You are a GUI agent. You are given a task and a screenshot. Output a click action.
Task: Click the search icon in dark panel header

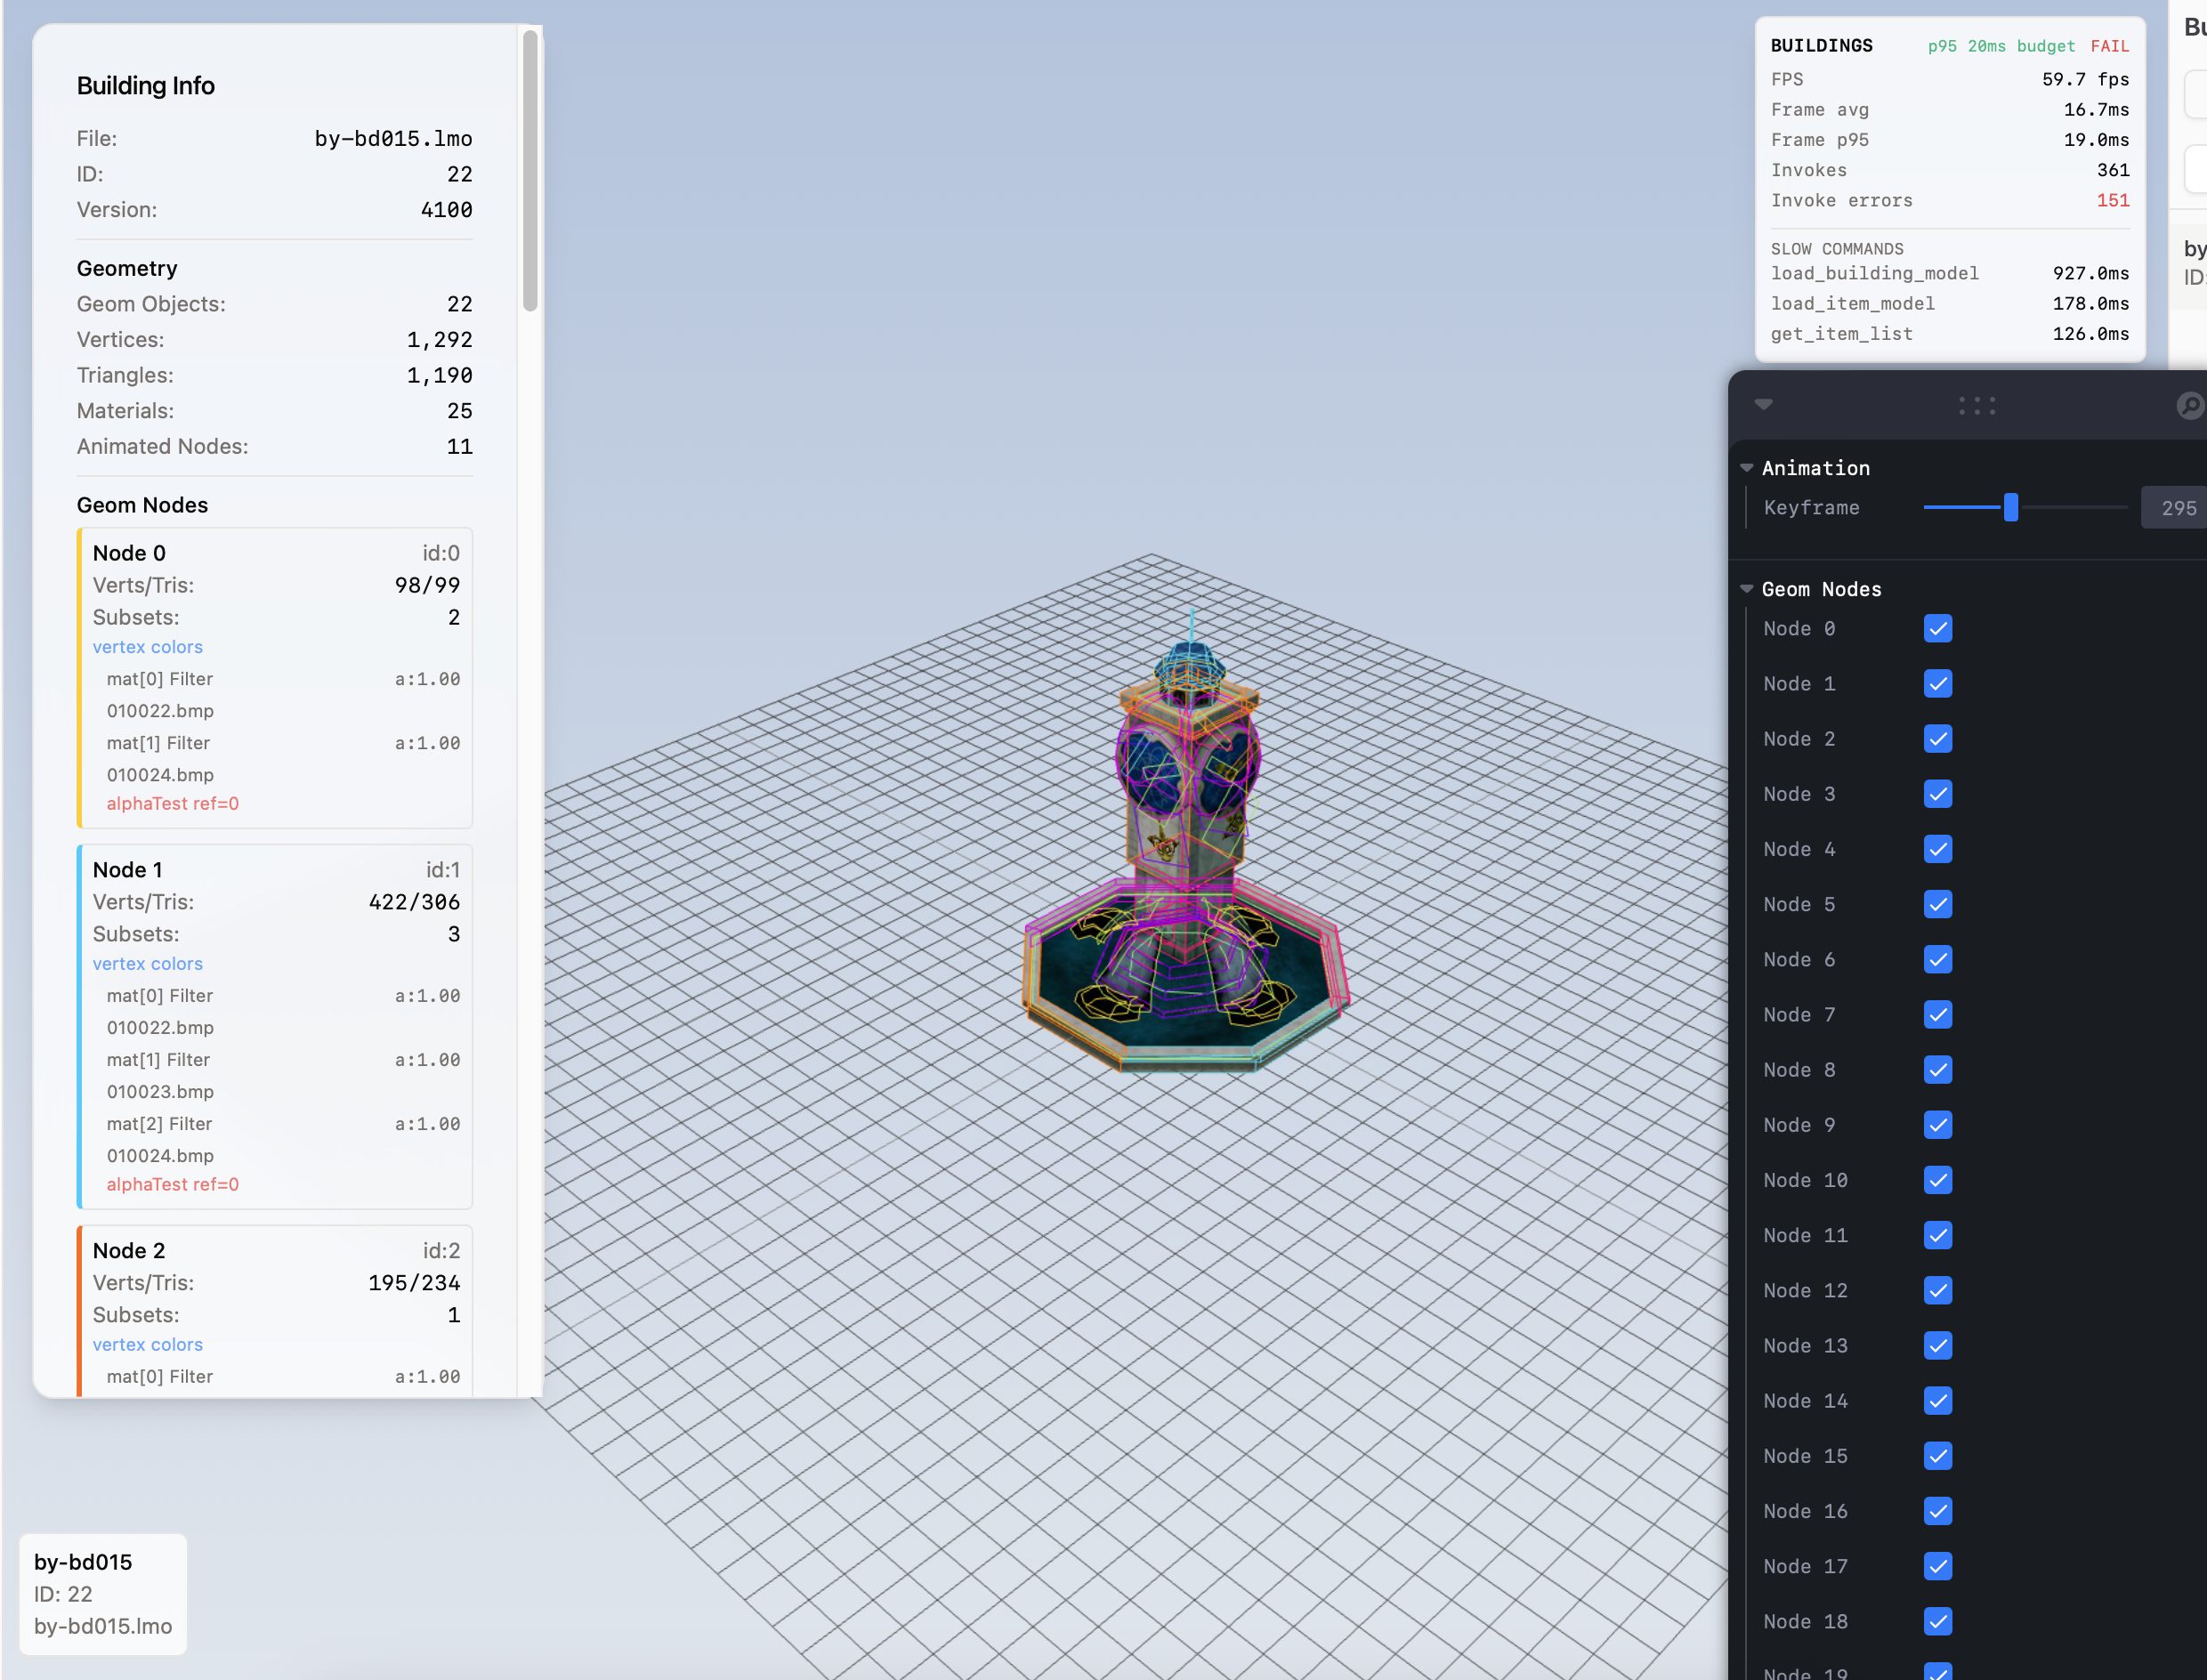[2189, 405]
